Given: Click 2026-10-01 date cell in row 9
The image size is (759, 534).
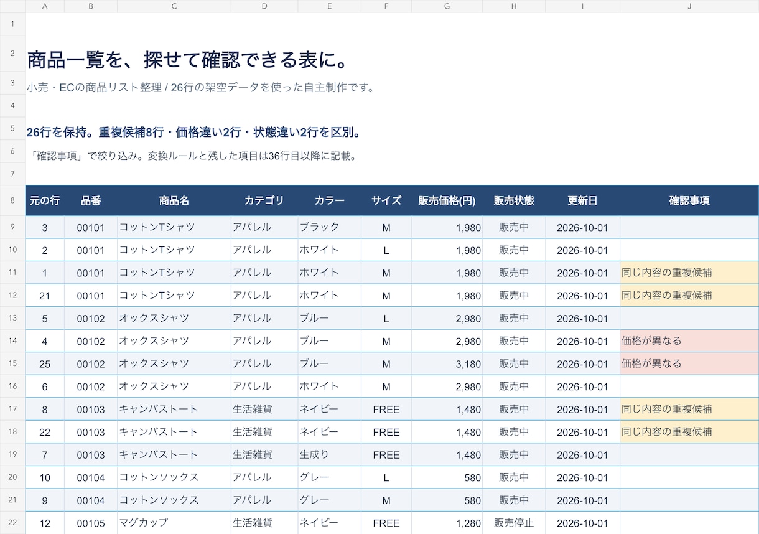Looking at the screenshot, I should 583,227.
